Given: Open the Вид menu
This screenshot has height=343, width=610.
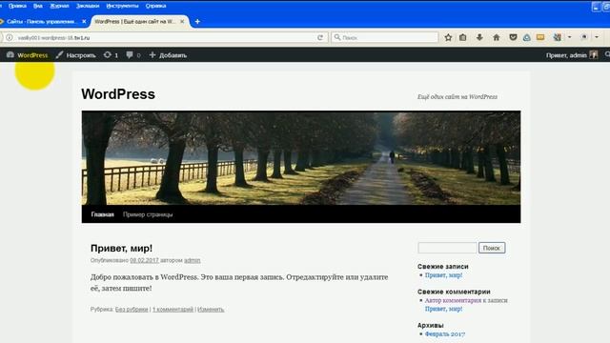Looking at the screenshot, I should [x=38, y=6].
